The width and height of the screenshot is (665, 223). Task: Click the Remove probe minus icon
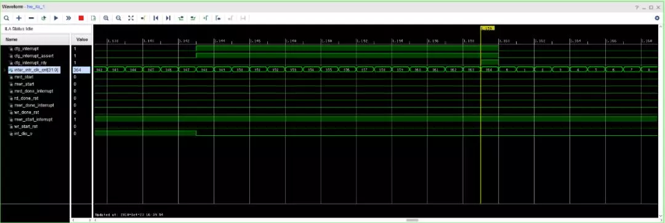click(31, 18)
